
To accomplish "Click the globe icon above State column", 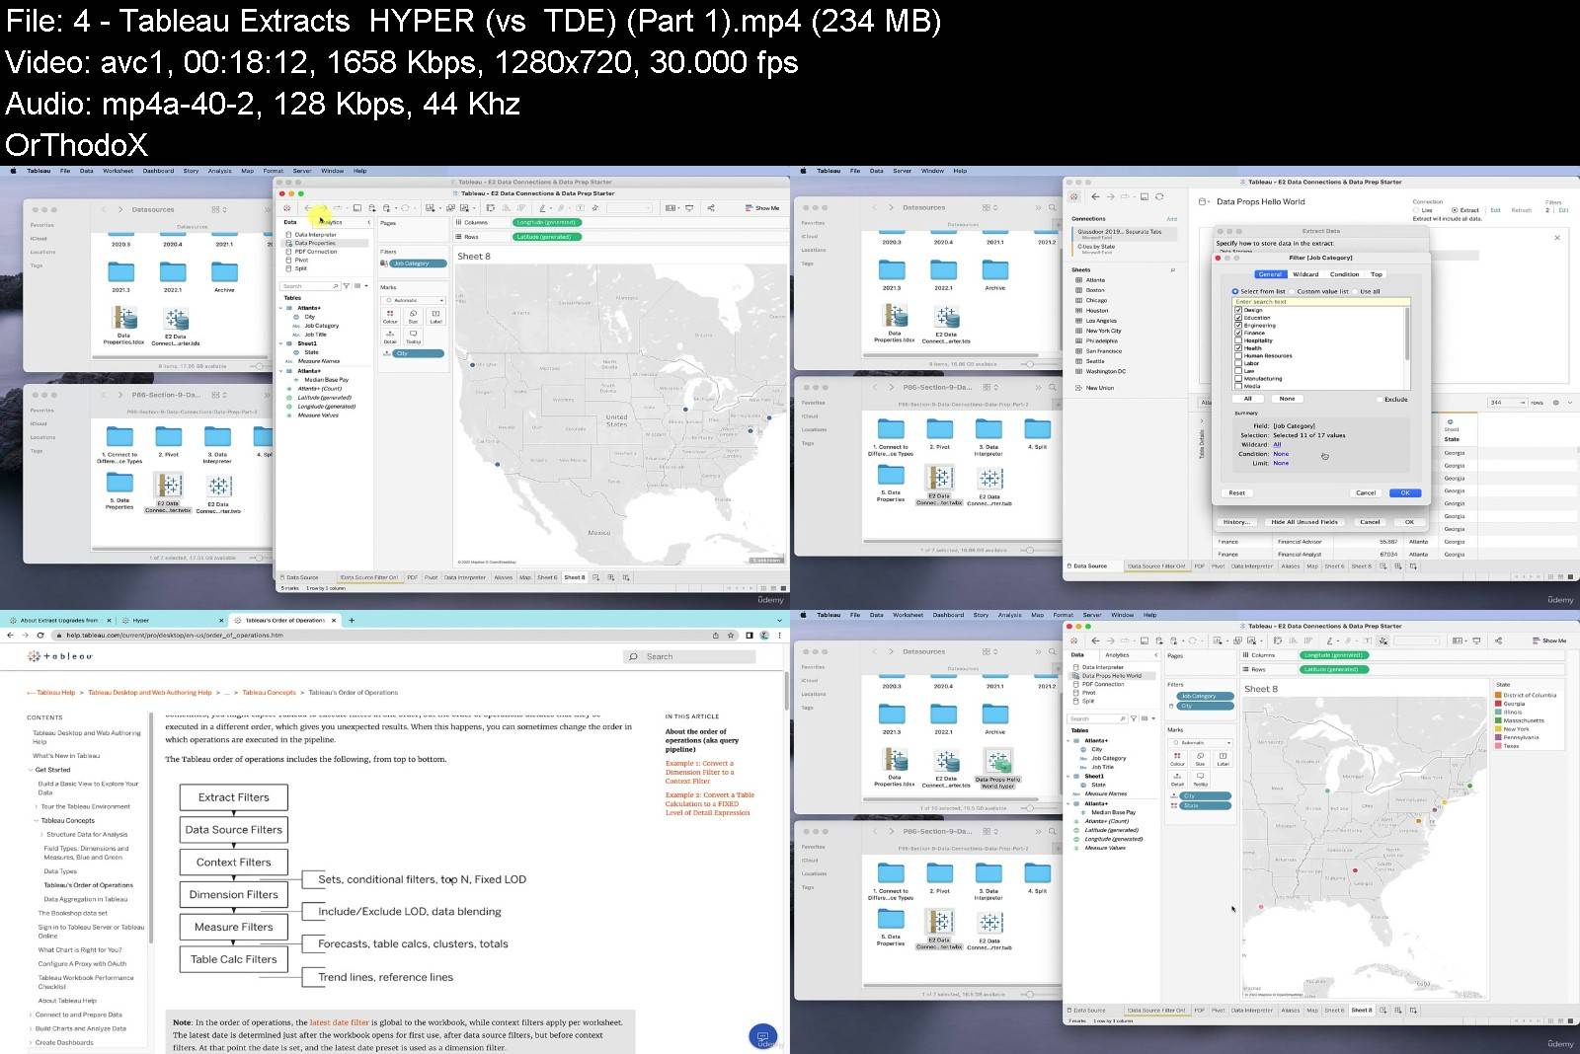I will click(1450, 421).
